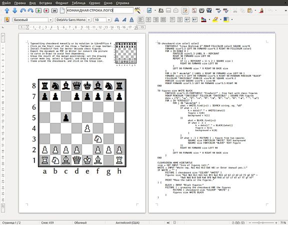Click the Страница 1 / 2 status bar field
Viewport: 288px width, 225px height.
point(11,222)
